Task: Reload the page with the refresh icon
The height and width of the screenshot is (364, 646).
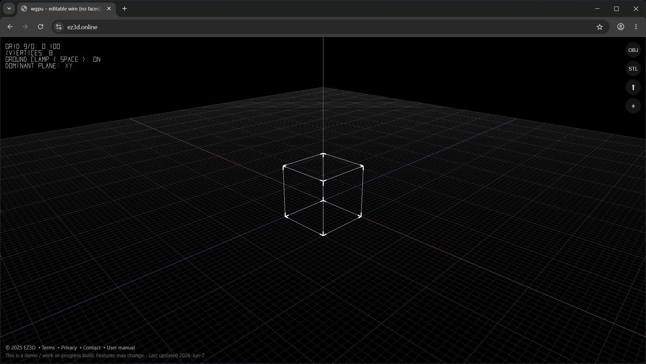Action: coord(40,27)
